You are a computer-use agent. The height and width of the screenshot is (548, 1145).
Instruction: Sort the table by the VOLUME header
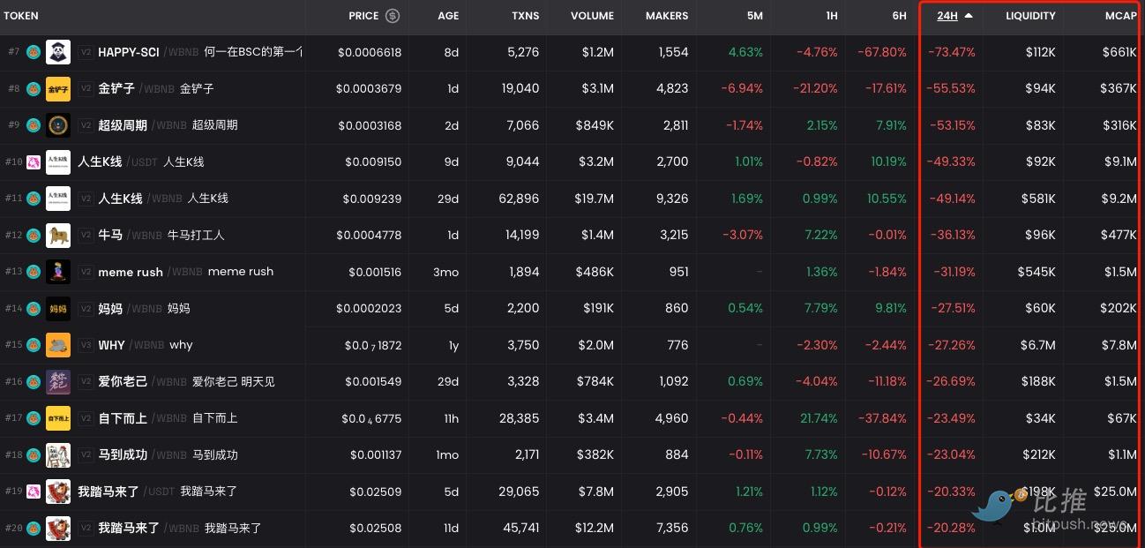592,16
